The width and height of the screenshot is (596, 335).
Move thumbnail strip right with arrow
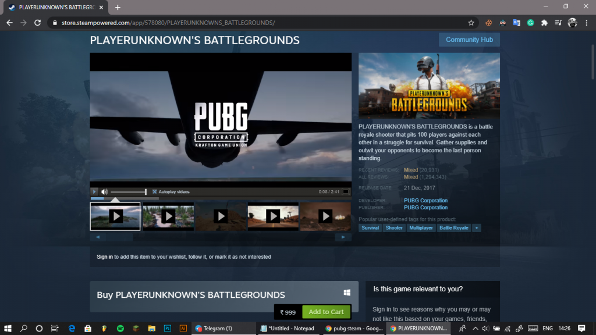[343, 237]
